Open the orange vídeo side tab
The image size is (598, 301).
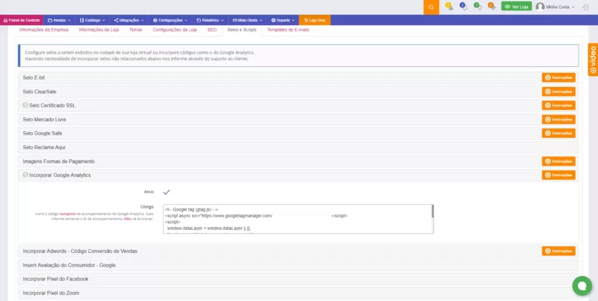[x=593, y=60]
